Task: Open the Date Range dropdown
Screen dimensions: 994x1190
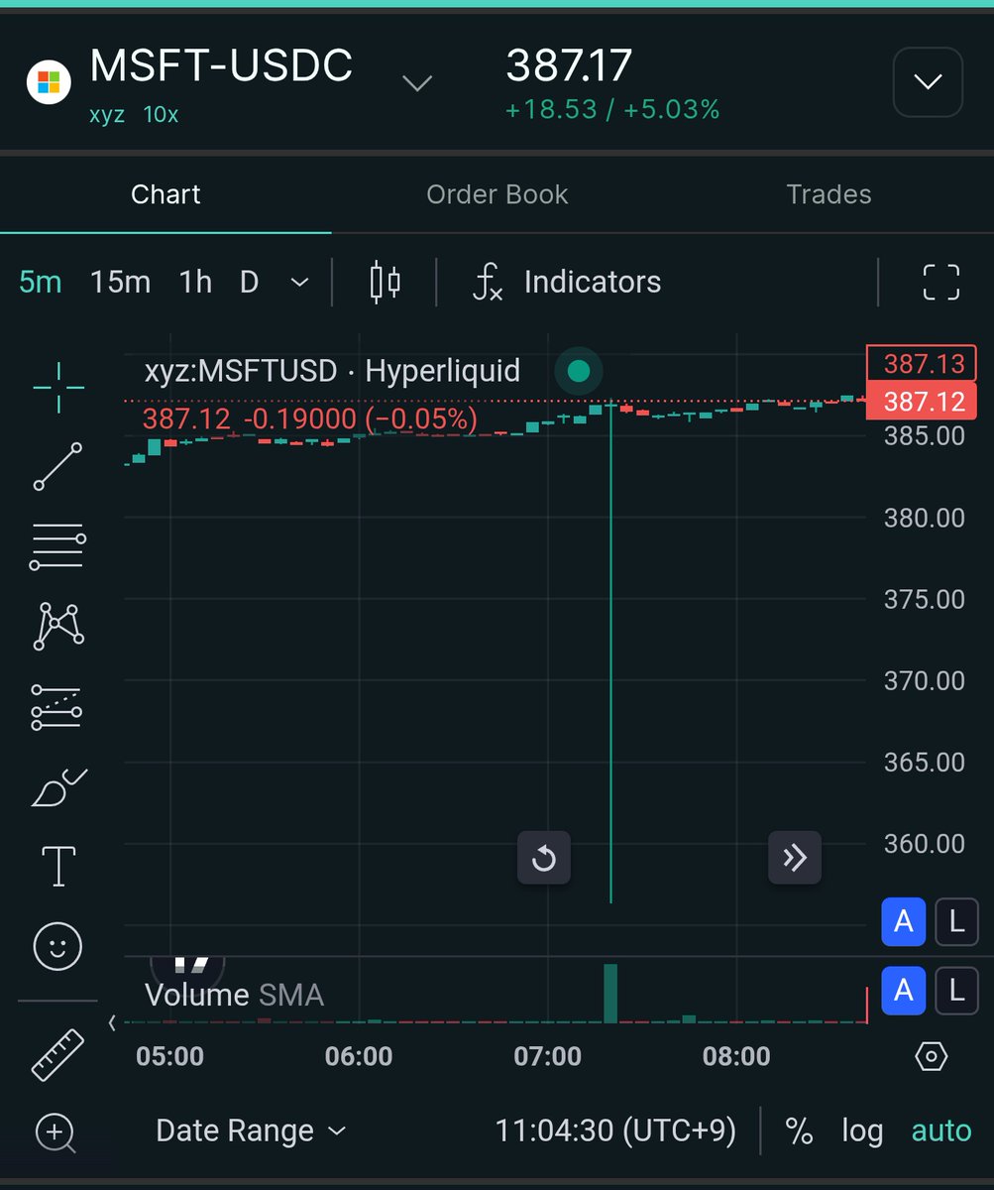Action: click(251, 1131)
